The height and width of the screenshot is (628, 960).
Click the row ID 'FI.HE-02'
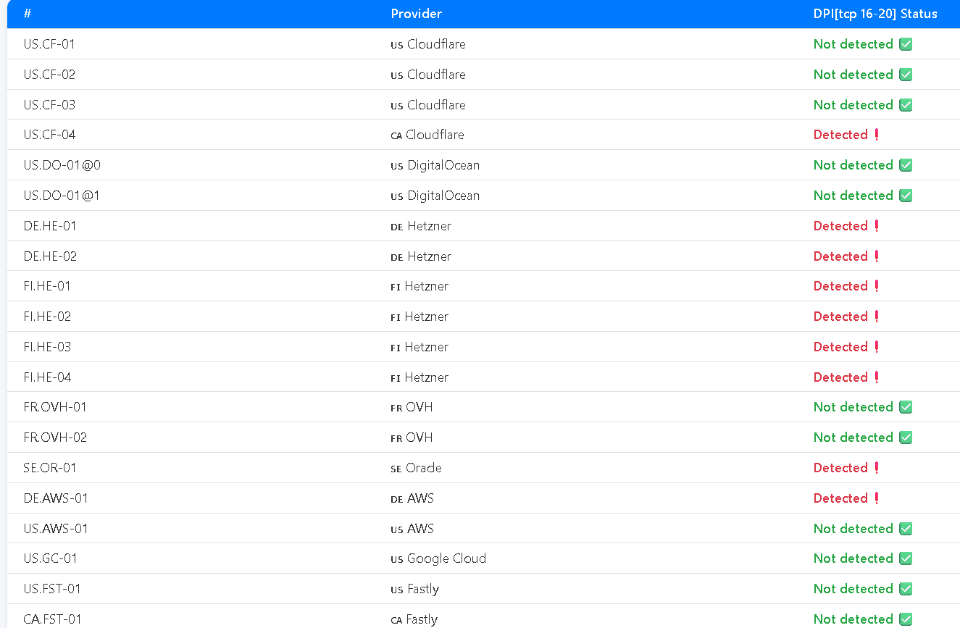47,317
